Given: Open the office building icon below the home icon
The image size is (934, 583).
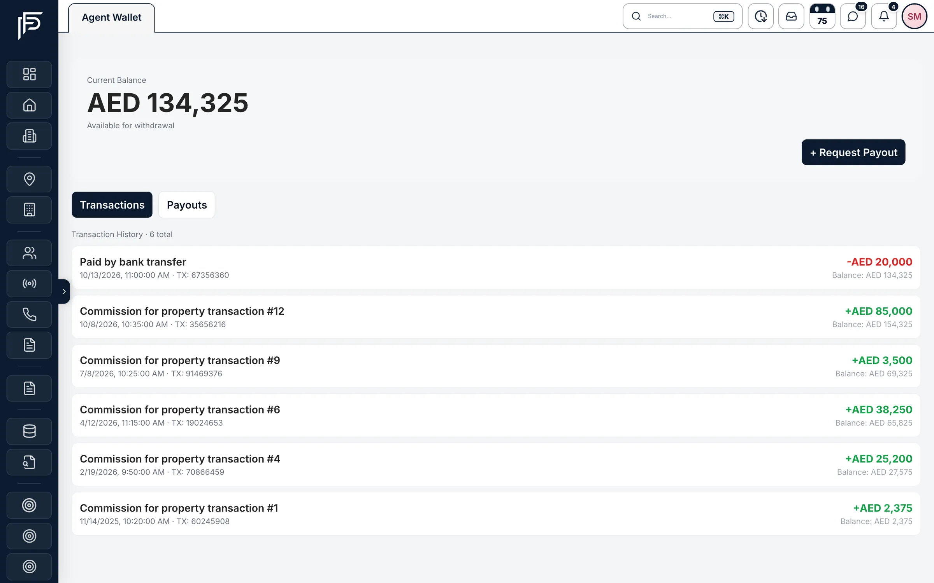Looking at the screenshot, I should [x=29, y=136].
